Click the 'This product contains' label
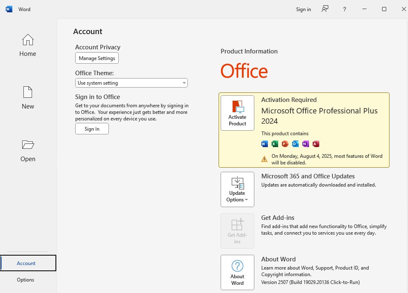Image resolution: width=408 pixels, height=293 pixels. coord(285,134)
